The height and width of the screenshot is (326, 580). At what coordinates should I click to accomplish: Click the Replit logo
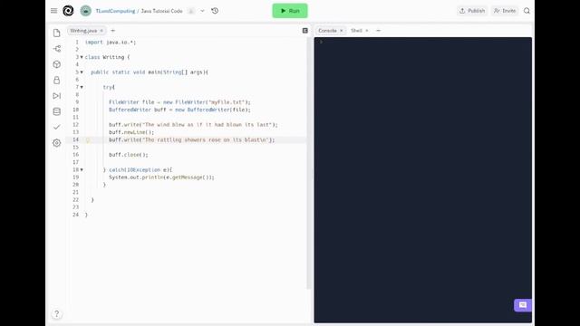(68, 11)
